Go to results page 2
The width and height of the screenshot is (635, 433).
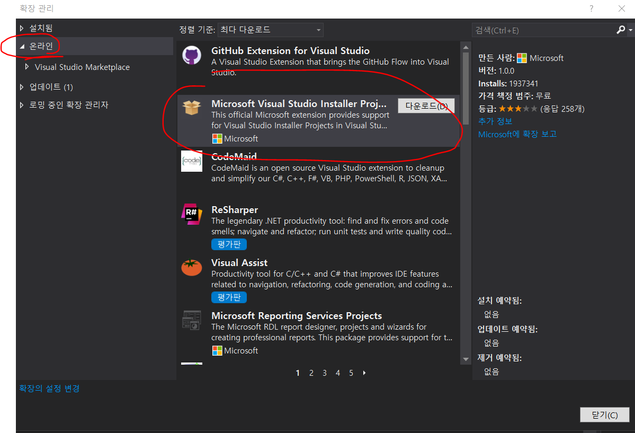point(311,373)
